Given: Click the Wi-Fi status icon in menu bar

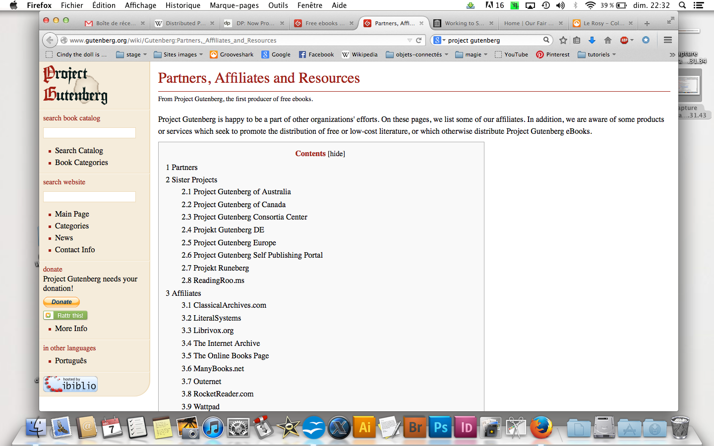Looking at the screenshot, I should 591,5.
